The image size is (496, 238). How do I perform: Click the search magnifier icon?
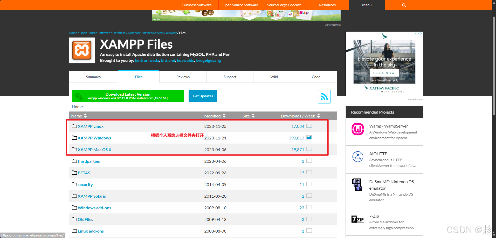click(404, 5)
